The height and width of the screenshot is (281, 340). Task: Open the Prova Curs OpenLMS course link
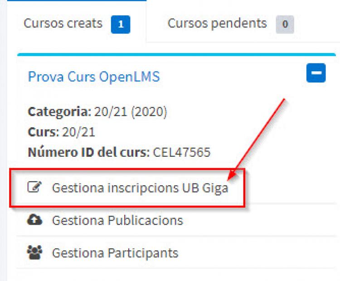point(94,77)
